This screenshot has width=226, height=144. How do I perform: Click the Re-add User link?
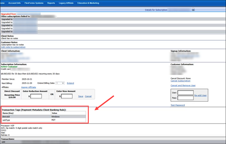[x=200, y=95]
